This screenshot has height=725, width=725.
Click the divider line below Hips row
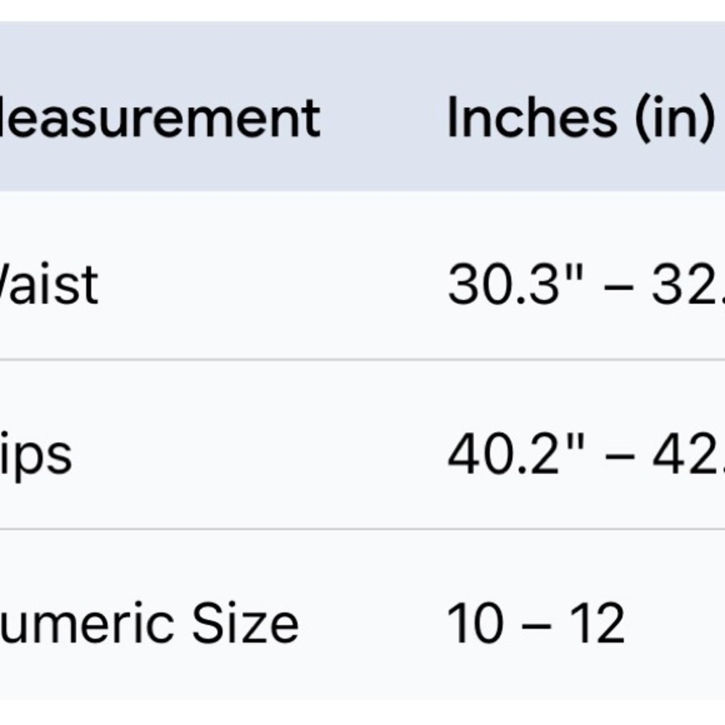[x=362, y=529]
